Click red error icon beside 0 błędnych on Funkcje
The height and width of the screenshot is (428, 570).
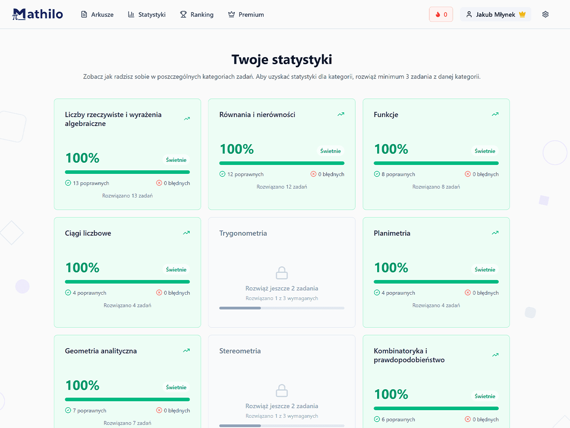click(467, 174)
